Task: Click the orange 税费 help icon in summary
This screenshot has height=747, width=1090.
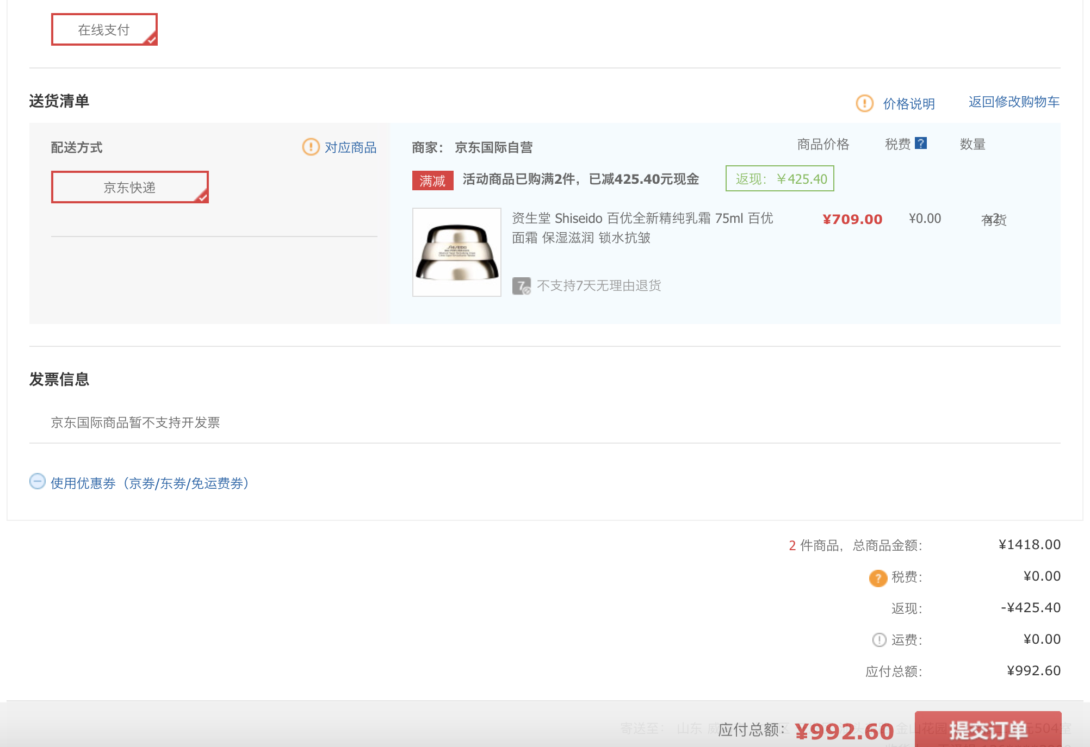Action: click(x=877, y=577)
